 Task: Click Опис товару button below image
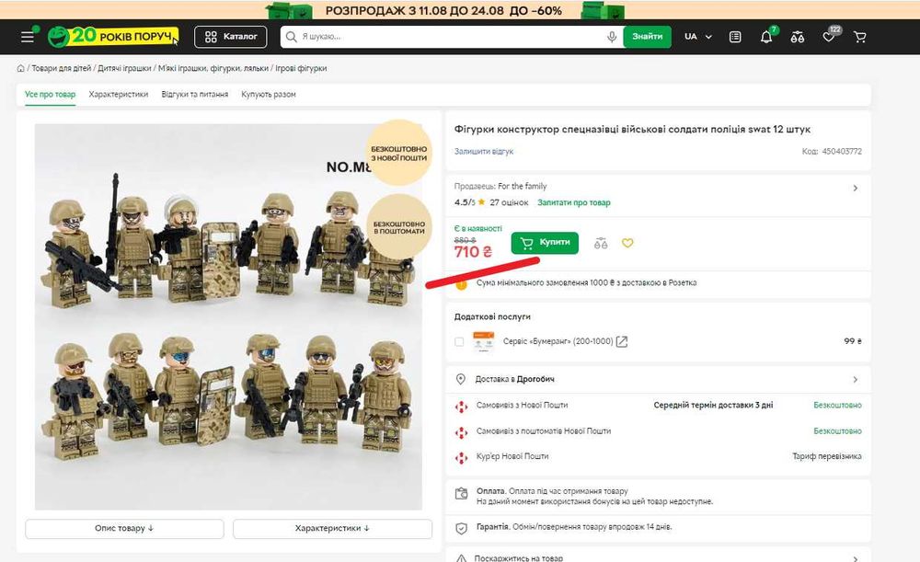(x=124, y=529)
